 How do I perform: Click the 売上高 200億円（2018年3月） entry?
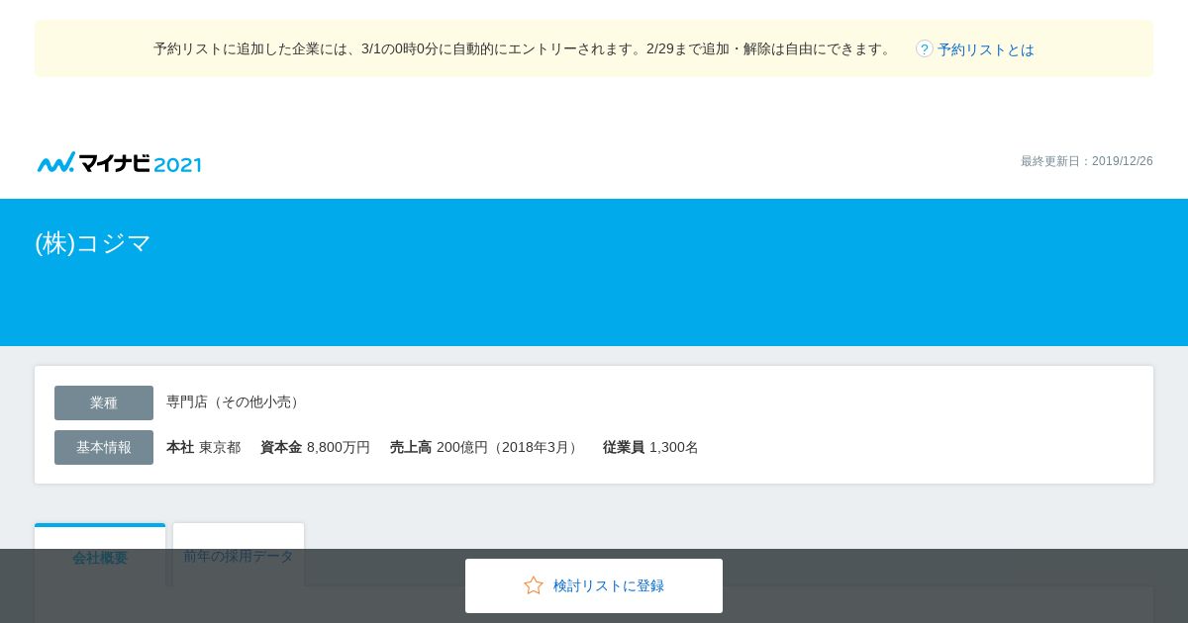pos(486,447)
